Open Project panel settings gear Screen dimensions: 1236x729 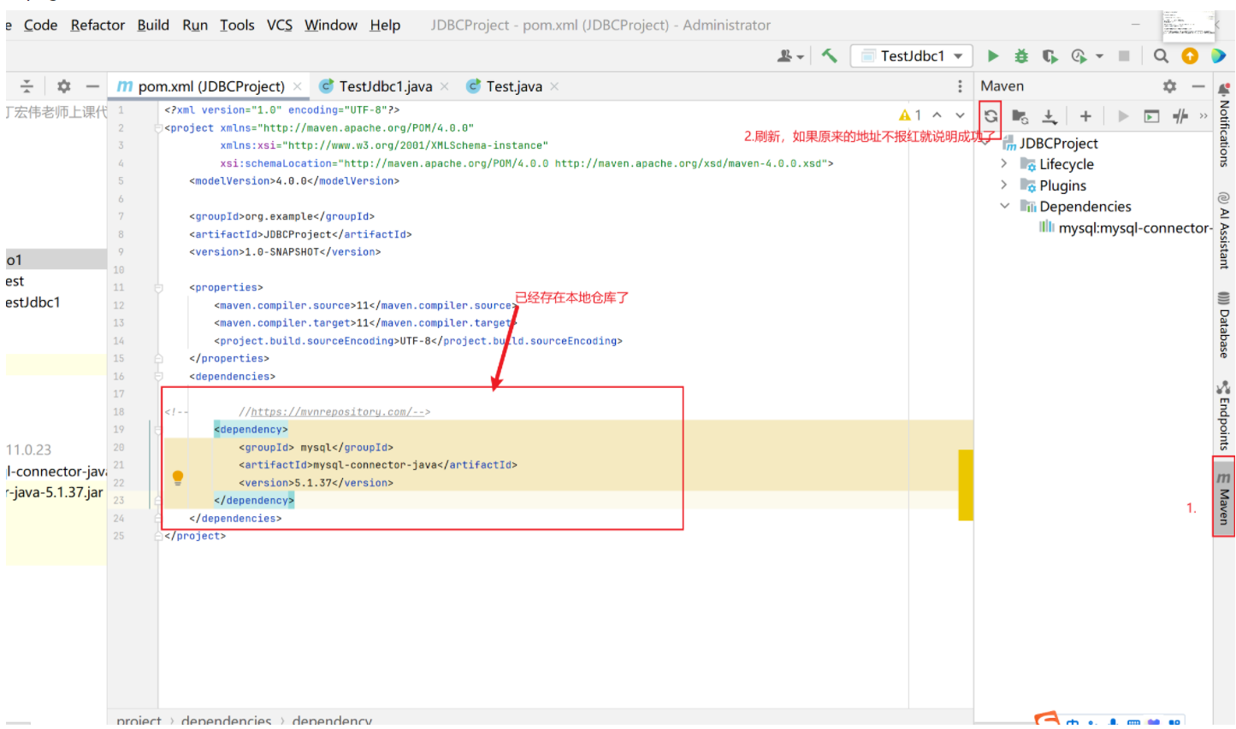(x=63, y=86)
